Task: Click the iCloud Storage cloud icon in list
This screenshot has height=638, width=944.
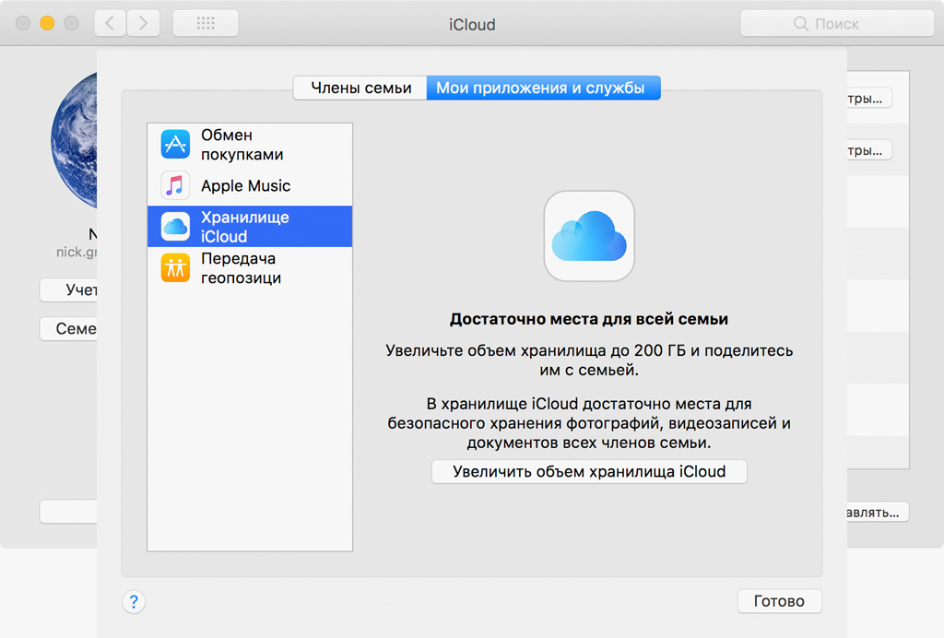Action: point(175,226)
